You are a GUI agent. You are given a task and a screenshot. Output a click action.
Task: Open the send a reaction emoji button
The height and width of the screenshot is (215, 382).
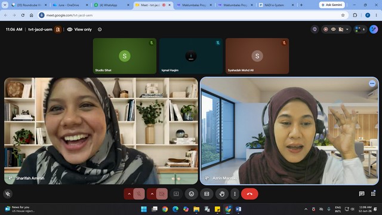[192, 194]
